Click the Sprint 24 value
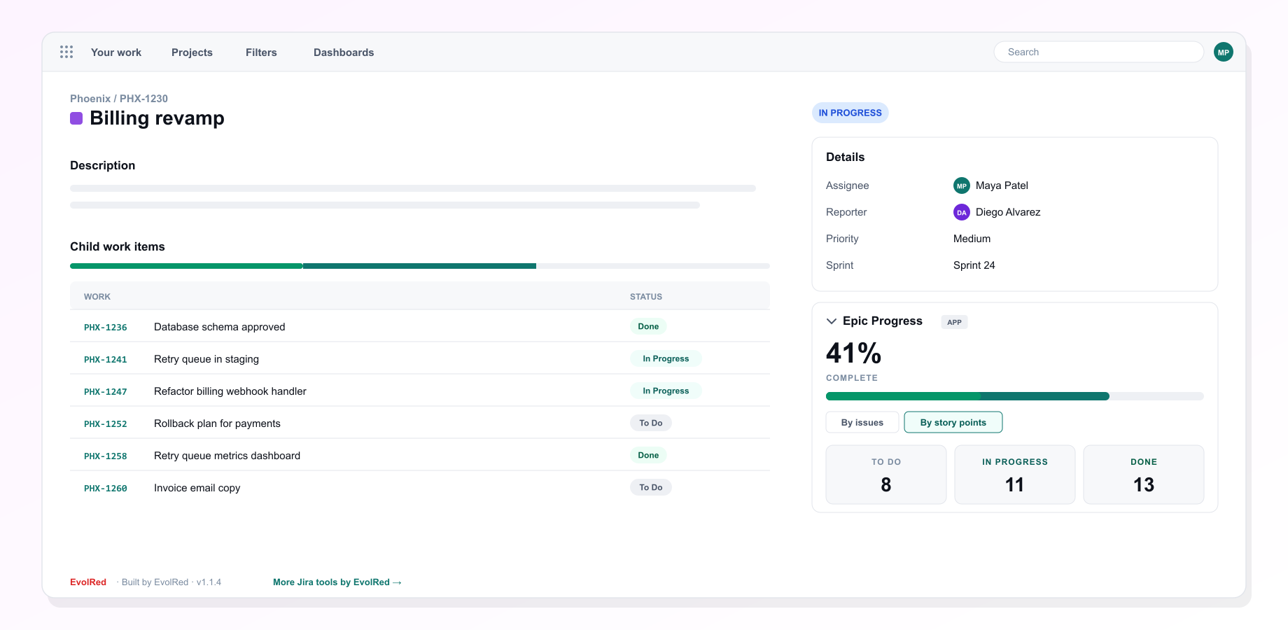This screenshot has height=630, width=1288. tap(974, 265)
